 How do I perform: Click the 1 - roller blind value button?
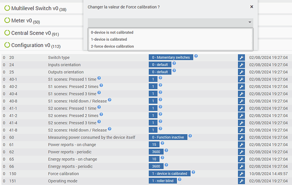(163, 181)
